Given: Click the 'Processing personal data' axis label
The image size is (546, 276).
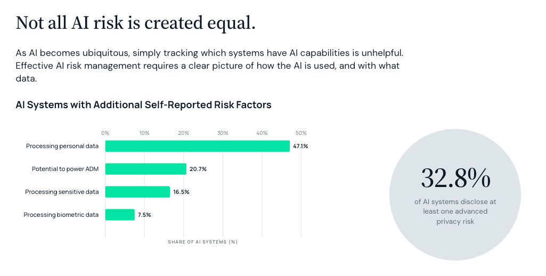Looking at the screenshot, I should point(62,146).
